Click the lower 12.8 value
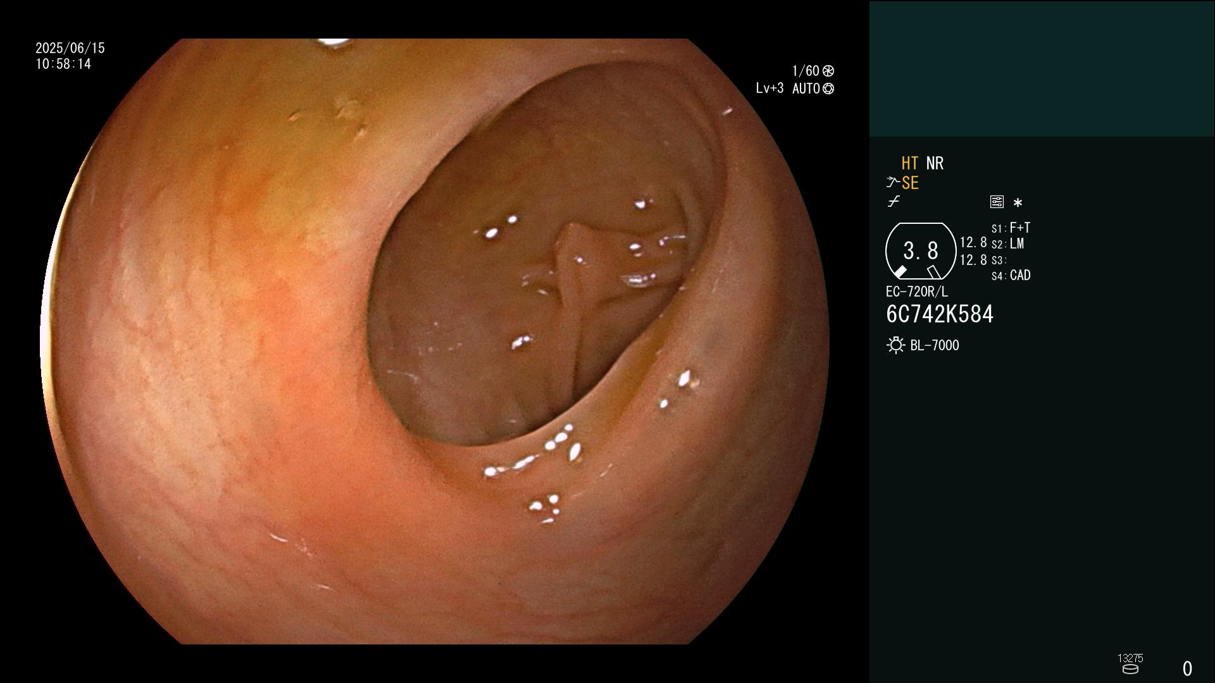The width and height of the screenshot is (1215, 683). 973,260
